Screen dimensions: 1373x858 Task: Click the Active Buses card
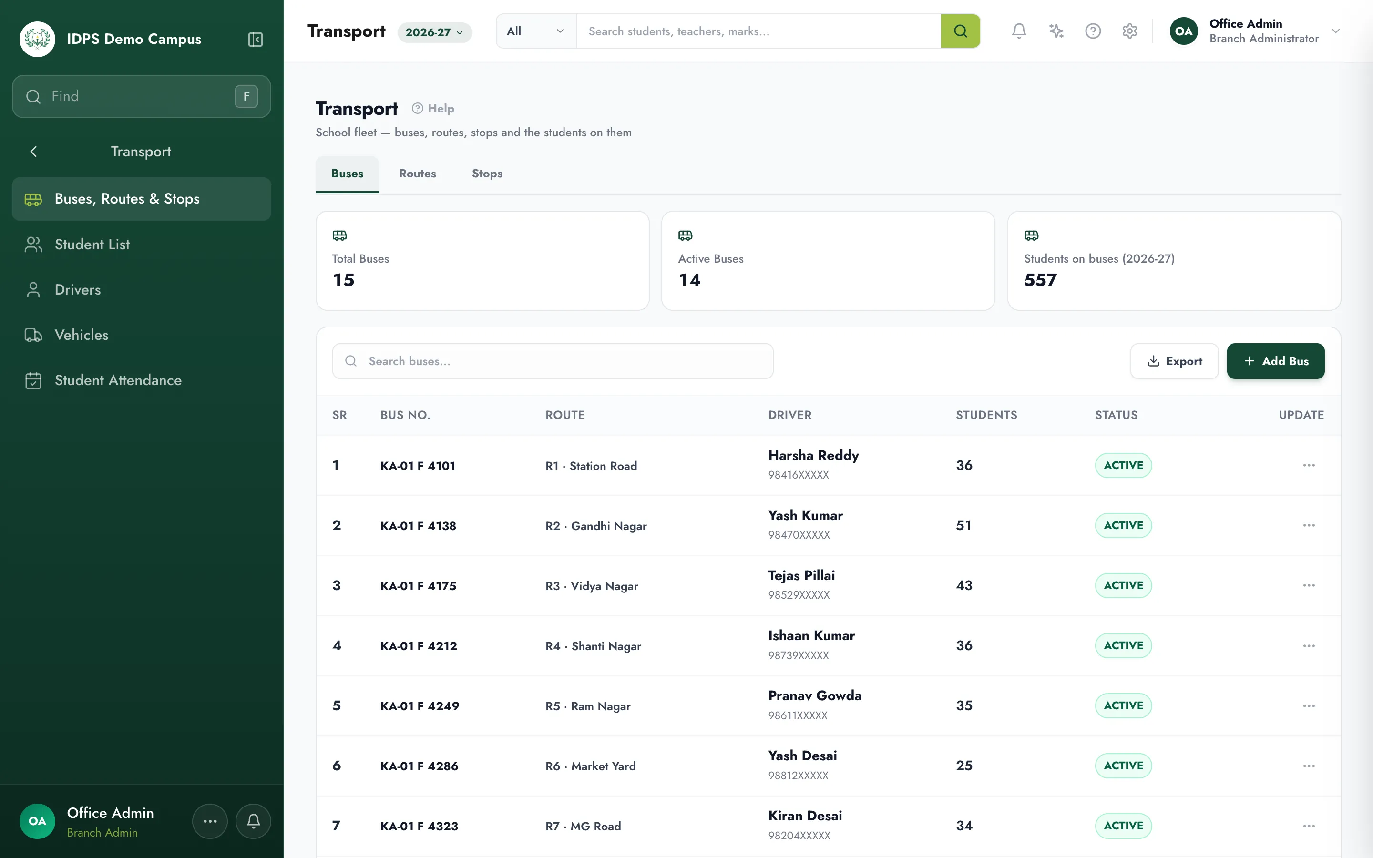pos(828,261)
